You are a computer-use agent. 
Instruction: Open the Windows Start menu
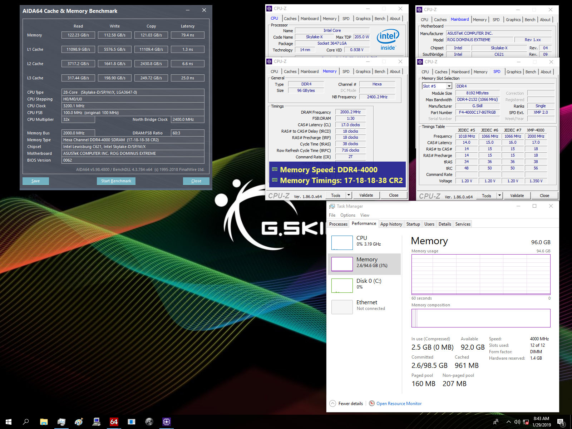click(x=9, y=422)
